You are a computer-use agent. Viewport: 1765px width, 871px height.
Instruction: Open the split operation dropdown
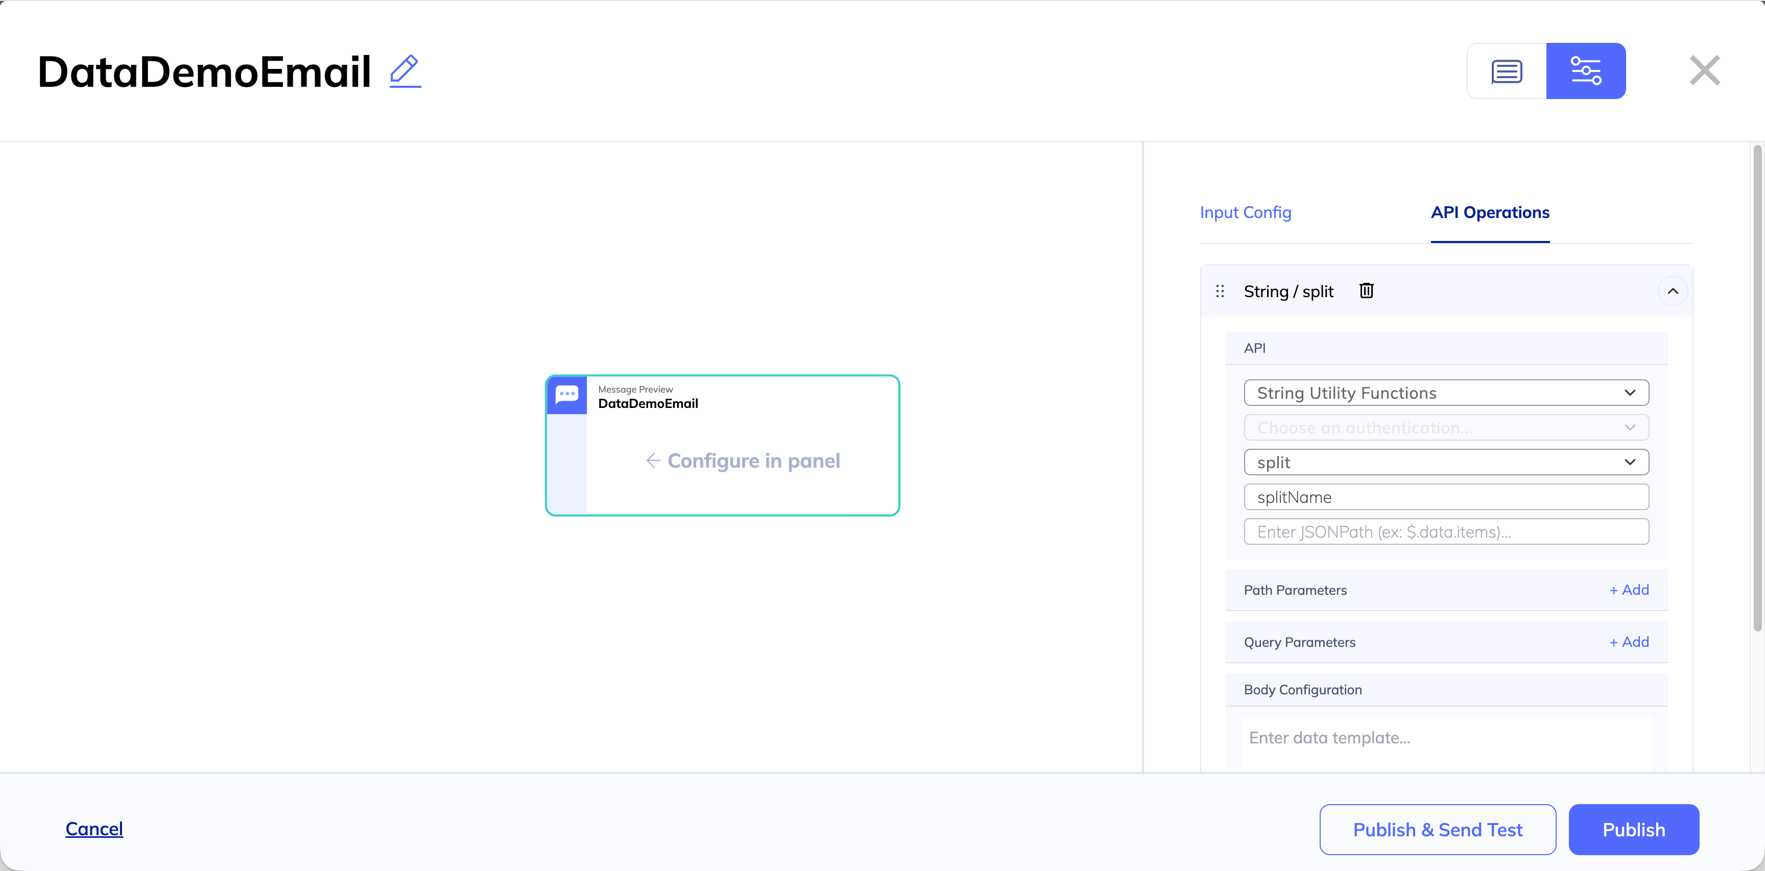[x=1446, y=462]
